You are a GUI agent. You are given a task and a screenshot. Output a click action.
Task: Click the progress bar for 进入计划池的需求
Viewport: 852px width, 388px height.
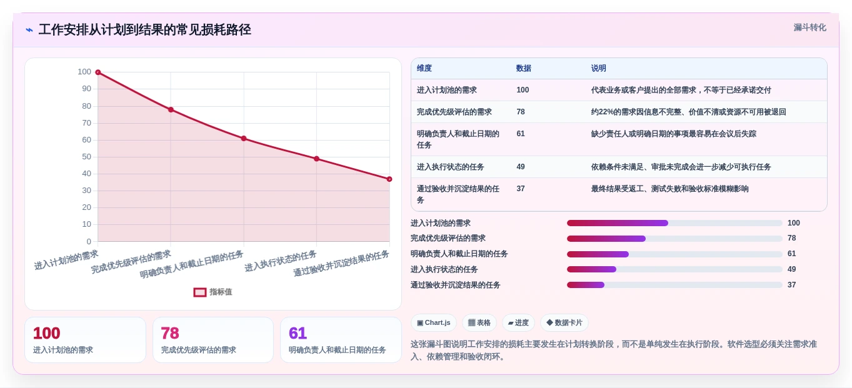pos(674,223)
